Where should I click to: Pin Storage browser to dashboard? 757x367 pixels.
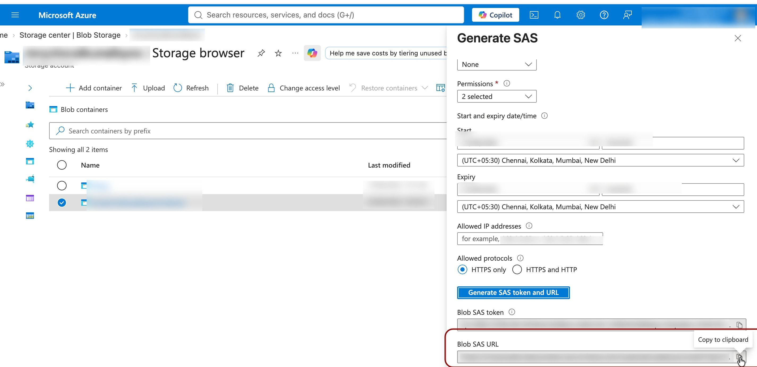[261, 53]
